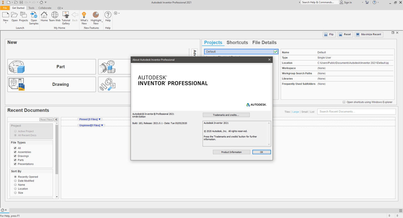Launch Open Samples from the ribbon
The height and width of the screenshot is (218, 403).
point(34,15)
